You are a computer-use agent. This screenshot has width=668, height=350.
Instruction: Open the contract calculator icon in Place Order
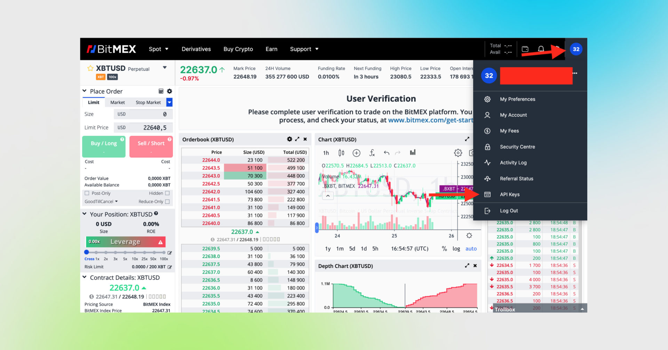(161, 91)
